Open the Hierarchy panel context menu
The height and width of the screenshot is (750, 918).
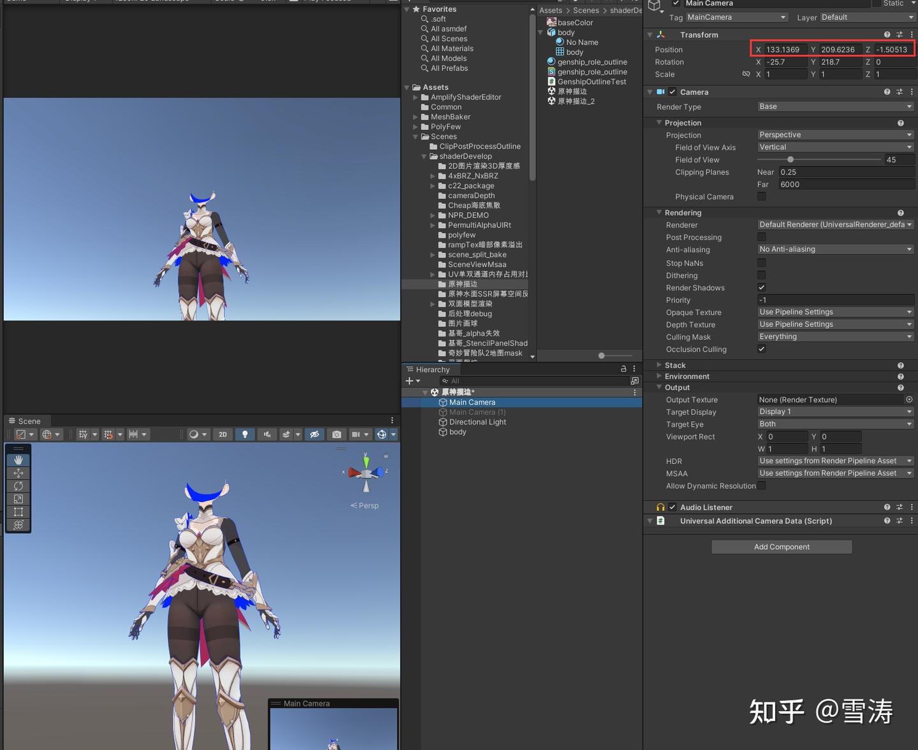click(x=633, y=369)
